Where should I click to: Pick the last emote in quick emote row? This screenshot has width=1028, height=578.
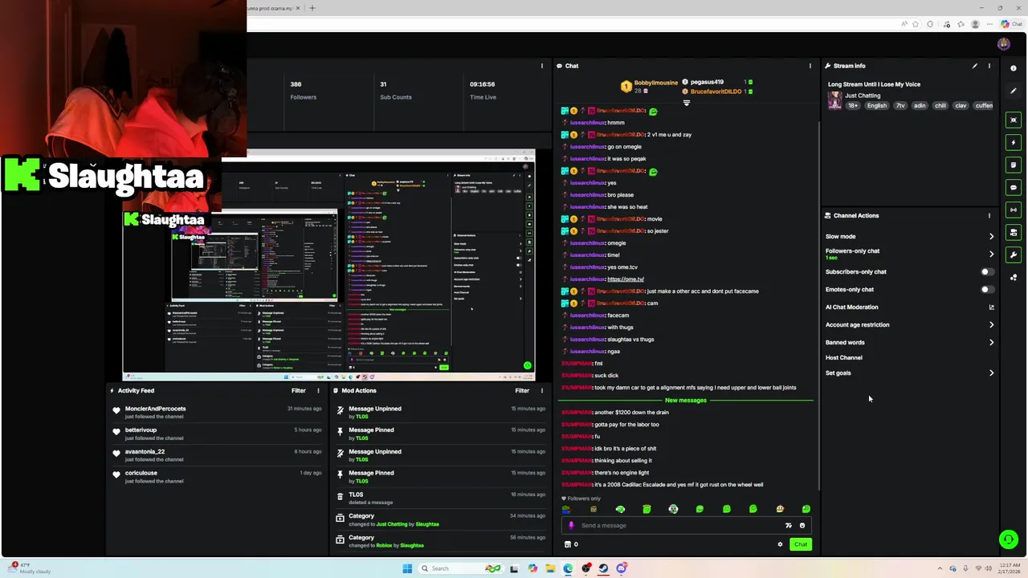806,509
